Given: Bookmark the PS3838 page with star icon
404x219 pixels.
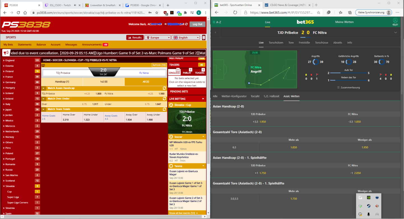Looking at the screenshot, I should 157,13.
